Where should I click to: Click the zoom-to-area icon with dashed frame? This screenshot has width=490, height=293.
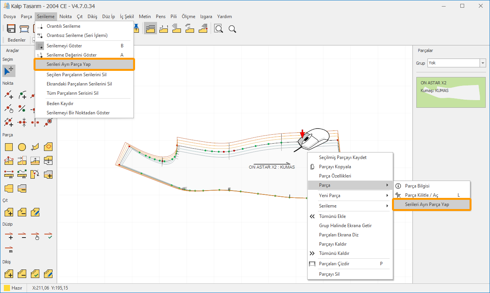pyautogui.click(x=219, y=29)
